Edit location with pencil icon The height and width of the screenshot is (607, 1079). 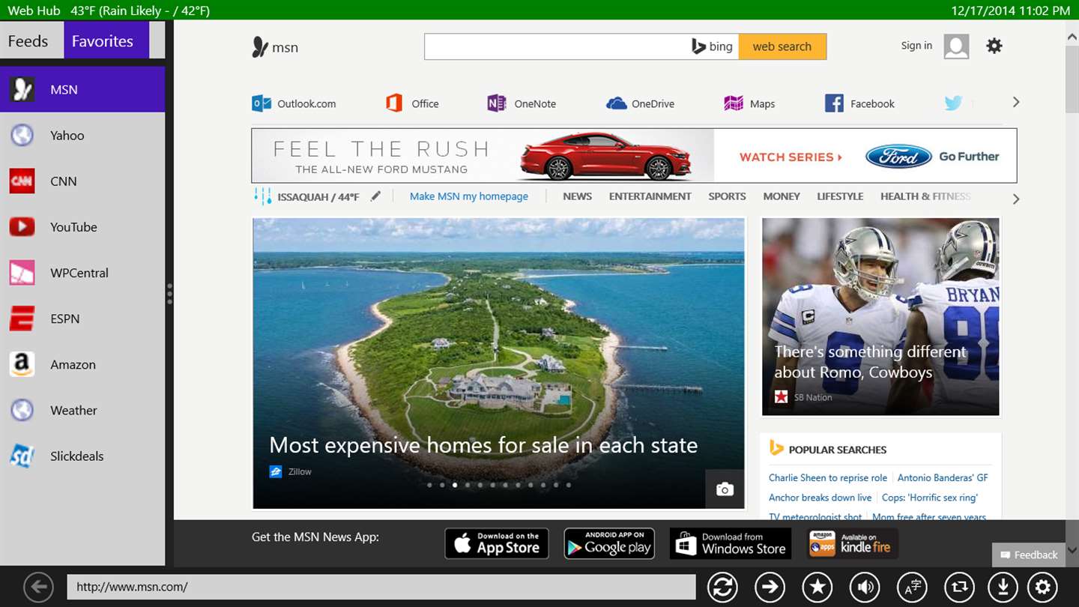tap(375, 196)
